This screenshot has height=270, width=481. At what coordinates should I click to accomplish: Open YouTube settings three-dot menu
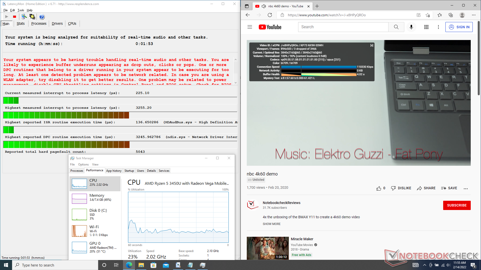click(438, 27)
